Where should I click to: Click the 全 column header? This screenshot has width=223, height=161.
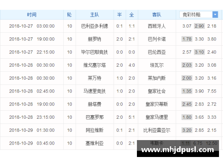pyautogui.click(x=132, y=15)
